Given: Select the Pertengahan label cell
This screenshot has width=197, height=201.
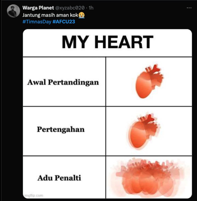Looking at the screenshot, I should point(61,130).
